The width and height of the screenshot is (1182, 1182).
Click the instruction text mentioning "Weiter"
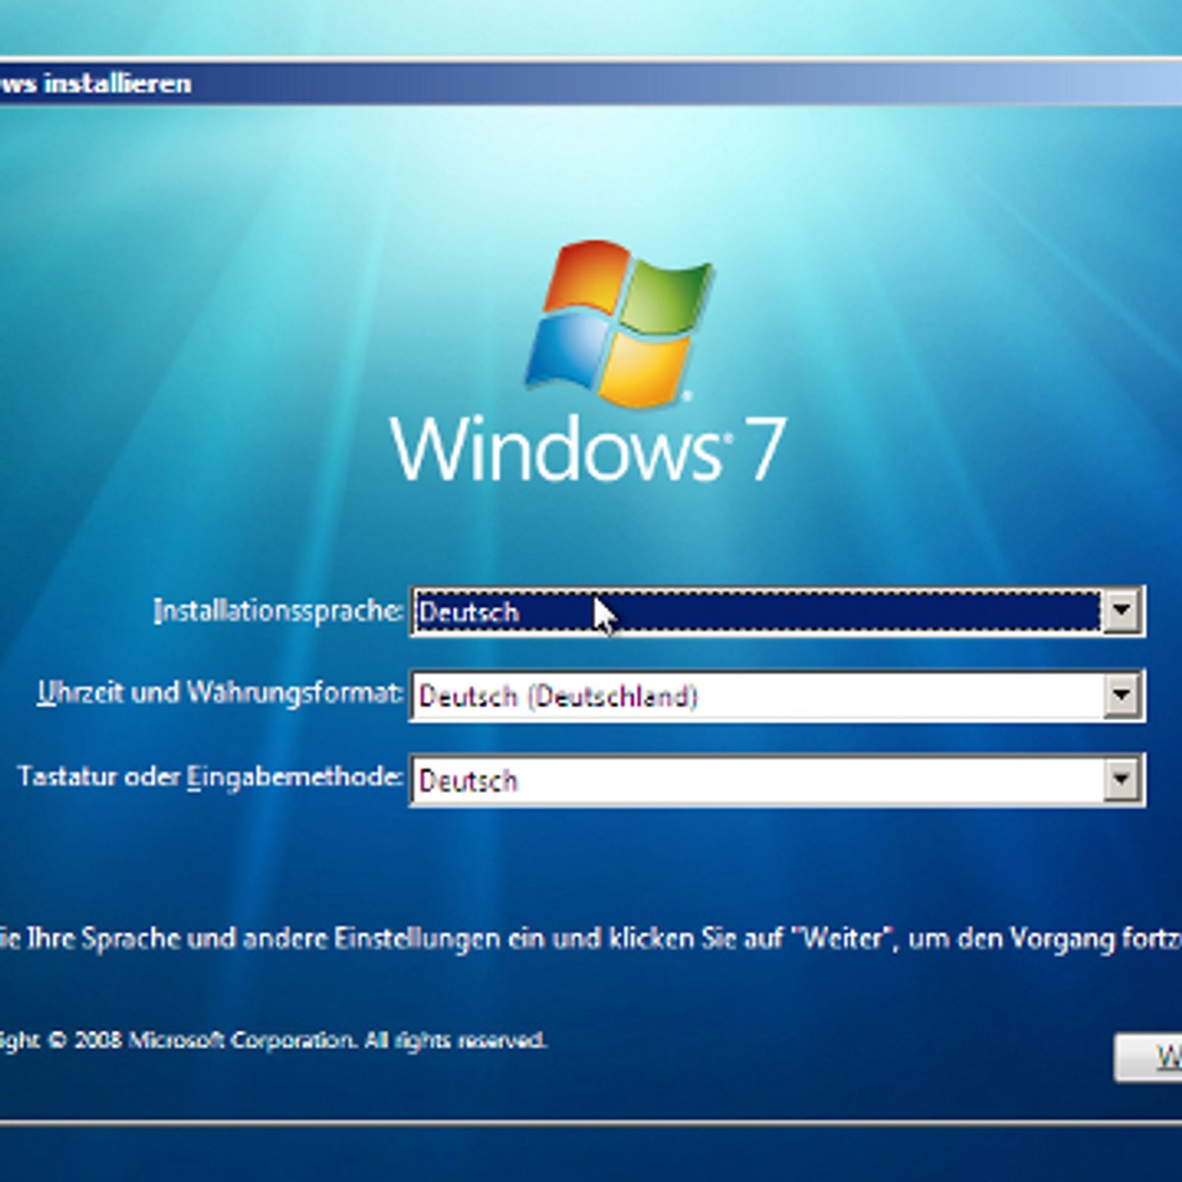pyautogui.click(x=591, y=939)
